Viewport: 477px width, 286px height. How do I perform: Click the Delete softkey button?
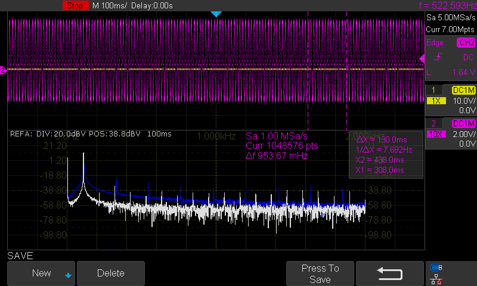pos(111,273)
